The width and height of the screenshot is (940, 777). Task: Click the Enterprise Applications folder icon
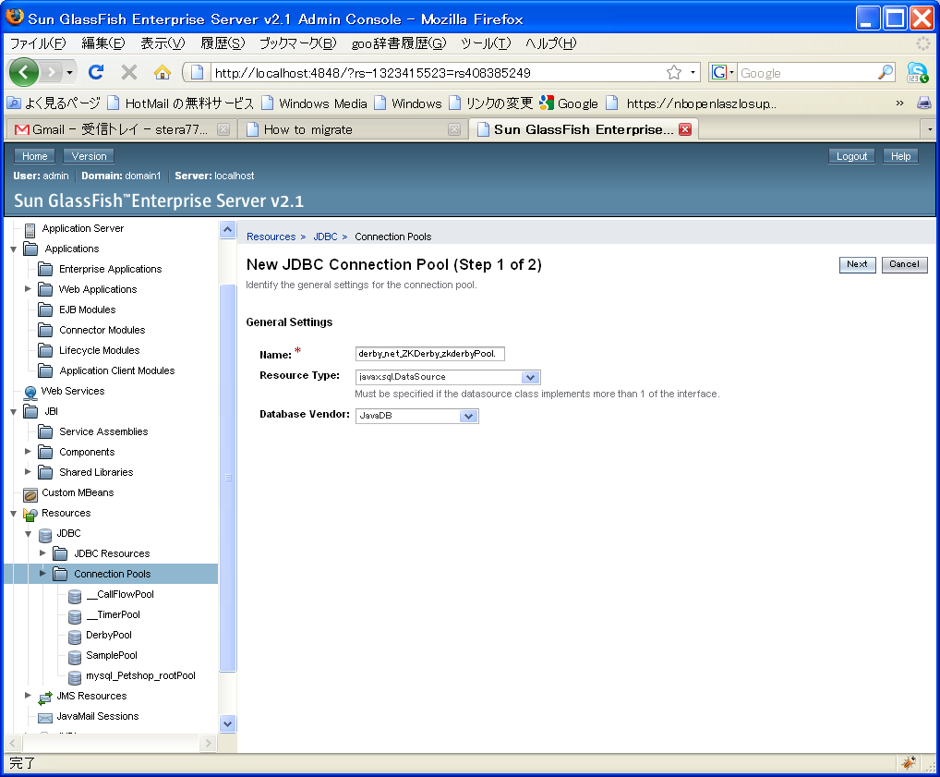[x=45, y=269]
